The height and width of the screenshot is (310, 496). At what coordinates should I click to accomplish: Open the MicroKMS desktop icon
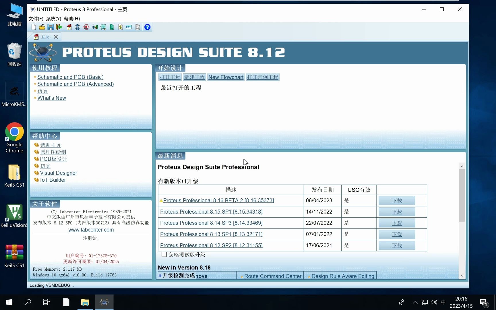(14, 95)
